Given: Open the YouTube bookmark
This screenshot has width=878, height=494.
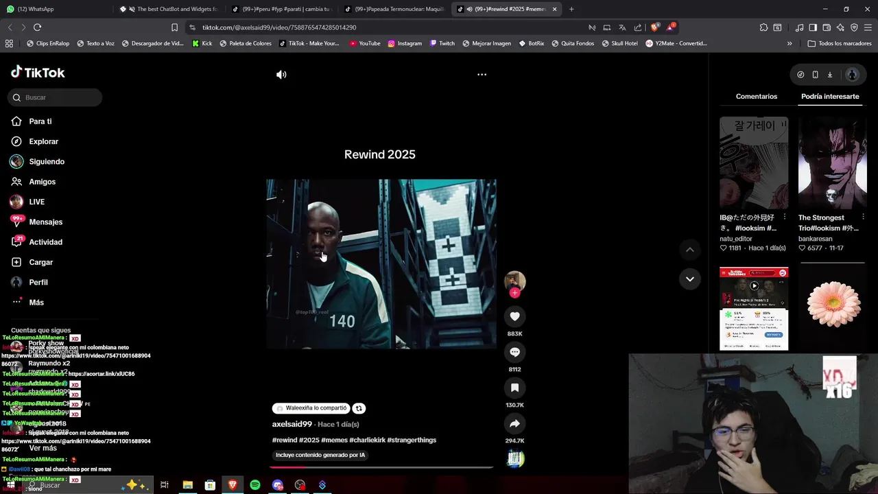Looking at the screenshot, I should [365, 43].
